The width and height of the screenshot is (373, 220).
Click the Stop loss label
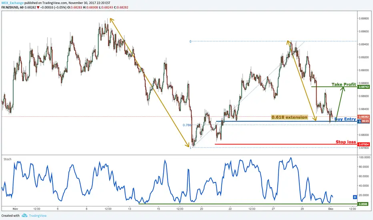(346, 142)
